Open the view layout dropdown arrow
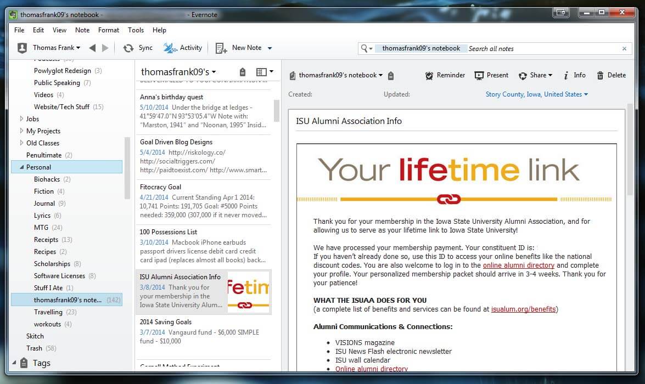645x384 pixels. tap(271, 72)
